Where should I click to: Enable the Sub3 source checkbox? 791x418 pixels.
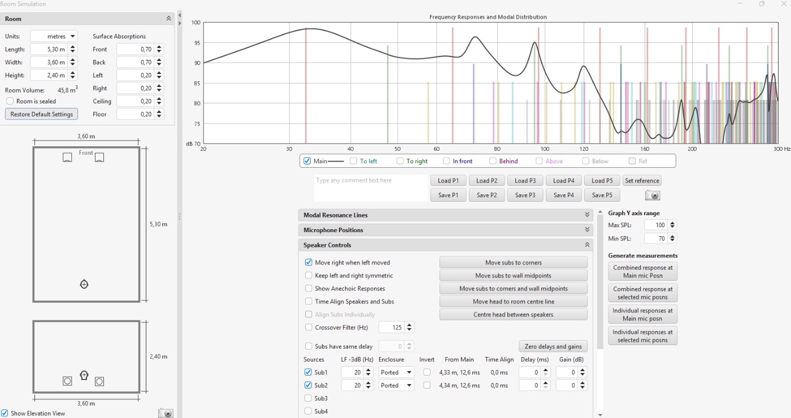(x=308, y=398)
